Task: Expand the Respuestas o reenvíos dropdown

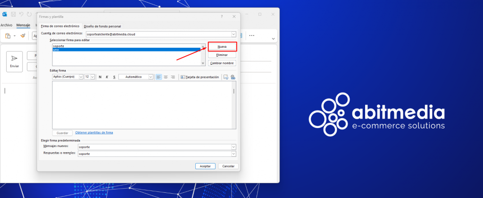Action: (233, 154)
